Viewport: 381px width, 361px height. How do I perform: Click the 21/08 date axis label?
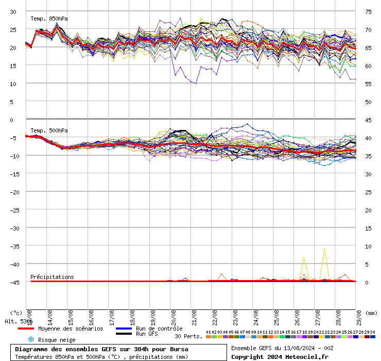[194, 318]
